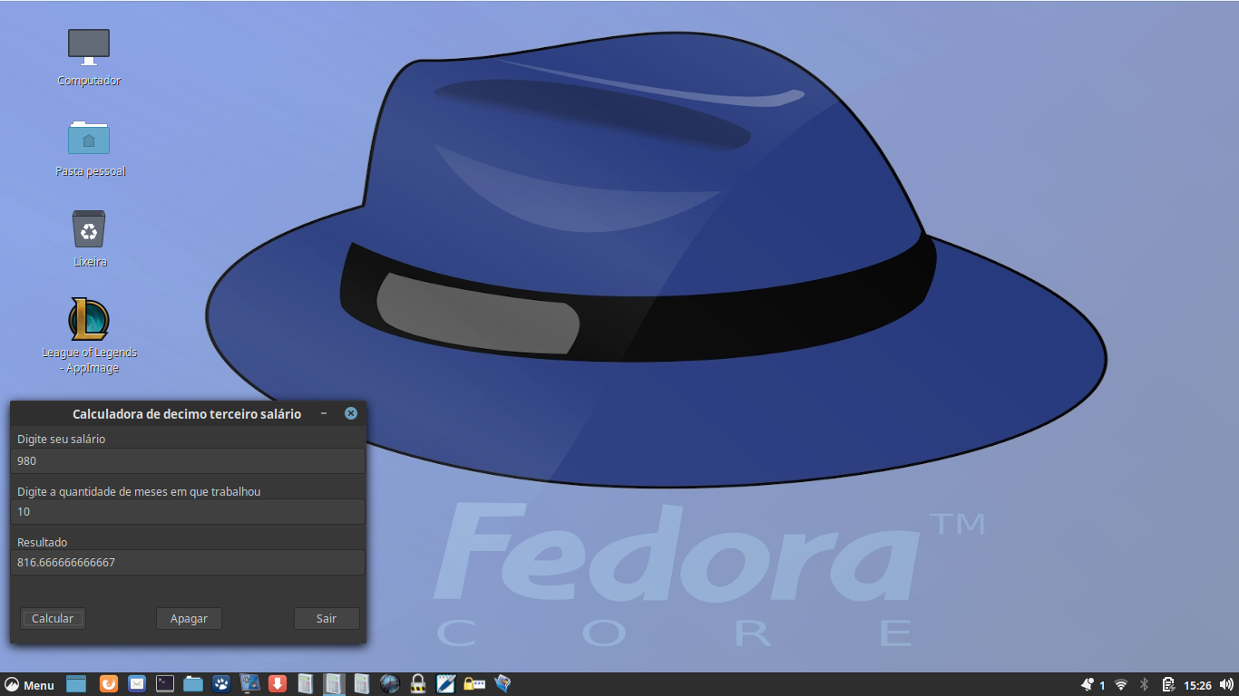Open the terminal from the taskbar

click(165, 684)
